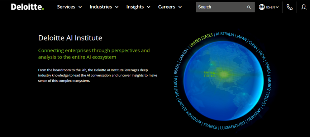310x137 pixels.
Task: Click the search magnifier icon
Action: tap(249, 7)
